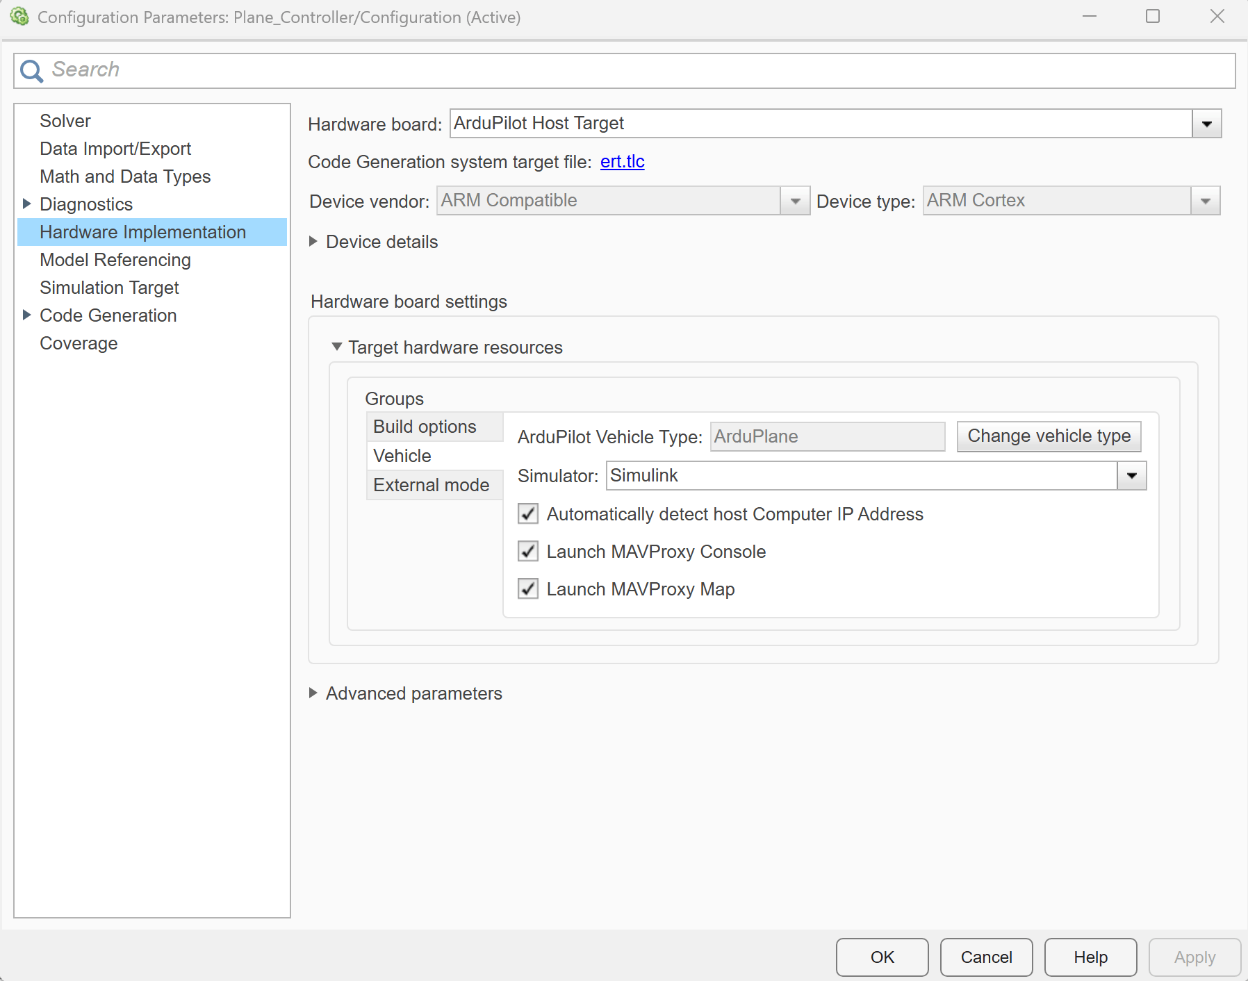Expand Device details section
The height and width of the screenshot is (981, 1248).
click(313, 241)
